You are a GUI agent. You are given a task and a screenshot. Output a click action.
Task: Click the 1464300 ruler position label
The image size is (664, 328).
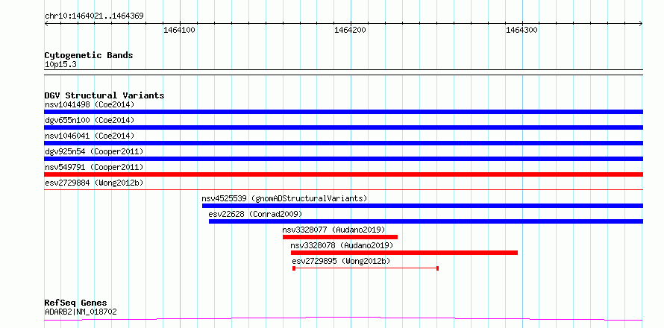tap(522, 30)
